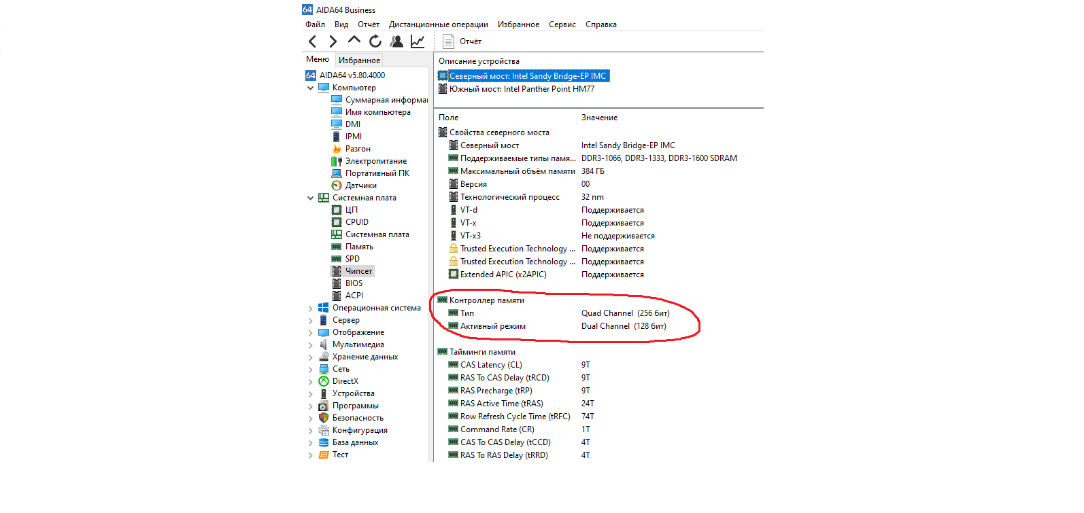Switch to the Избранное tab in sidebar

pyautogui.click(x=359, y=60)
